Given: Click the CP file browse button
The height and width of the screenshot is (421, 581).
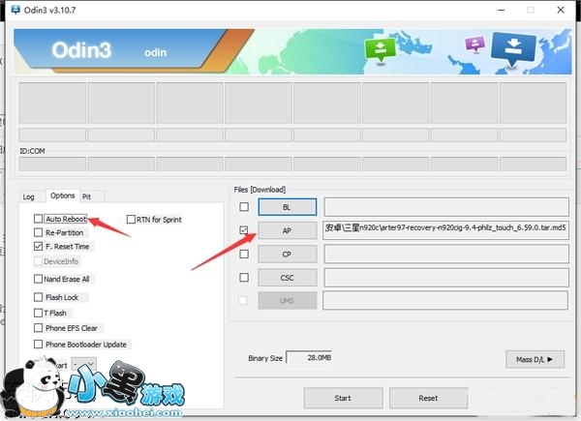Looking at the screenshot, I should click(x=288, y=255).
